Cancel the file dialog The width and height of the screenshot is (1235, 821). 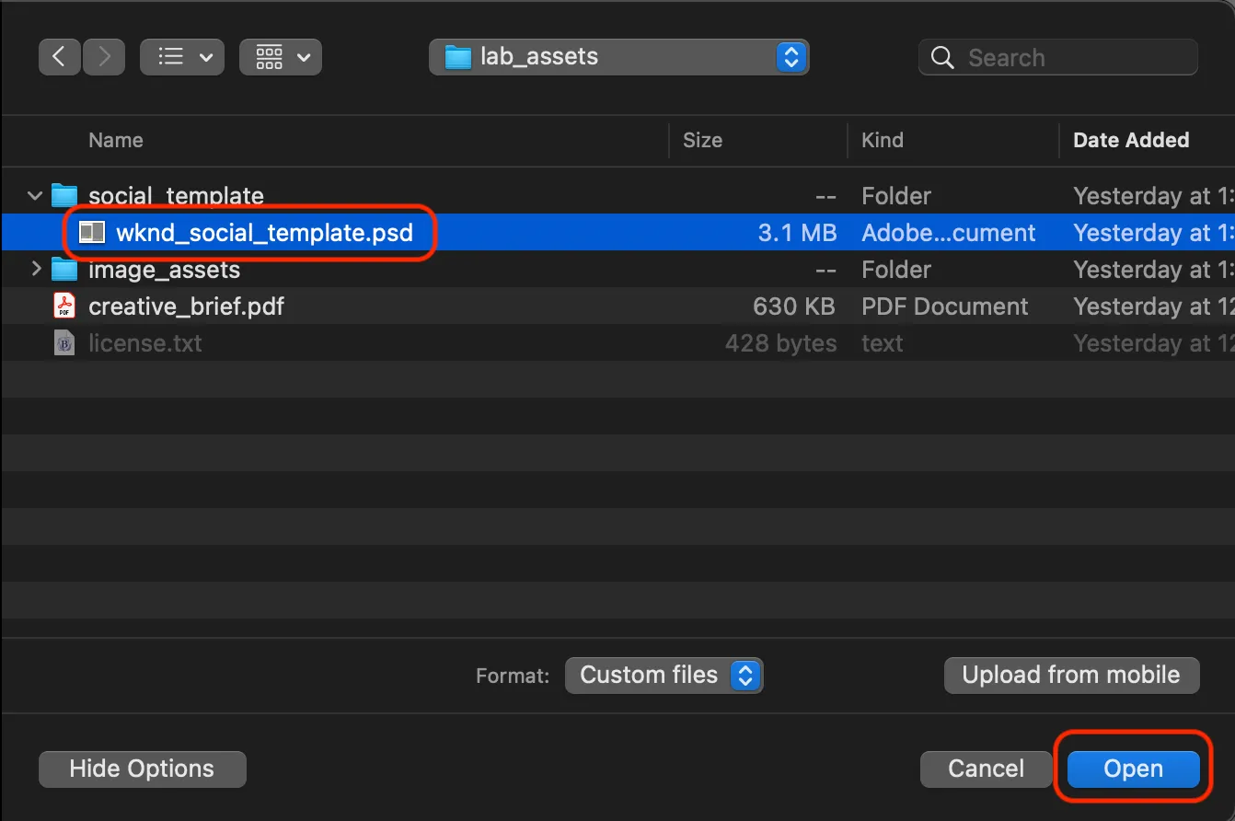tap(986, 769)
